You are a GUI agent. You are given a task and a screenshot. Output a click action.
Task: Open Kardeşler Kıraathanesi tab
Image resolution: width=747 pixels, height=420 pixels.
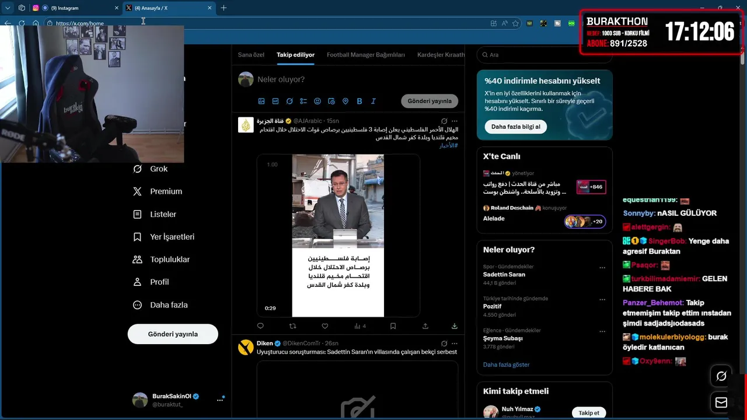coord(441,55)
